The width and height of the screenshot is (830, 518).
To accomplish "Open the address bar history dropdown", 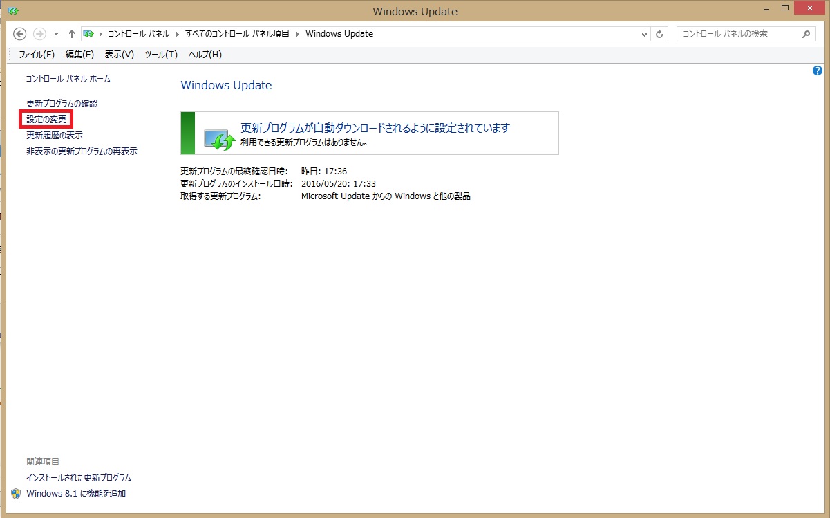I will coord(644,34).
